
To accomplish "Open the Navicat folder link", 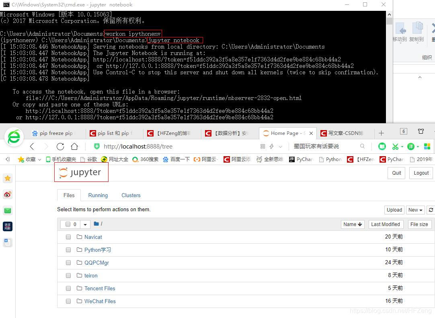I will (x=93, y=237).
